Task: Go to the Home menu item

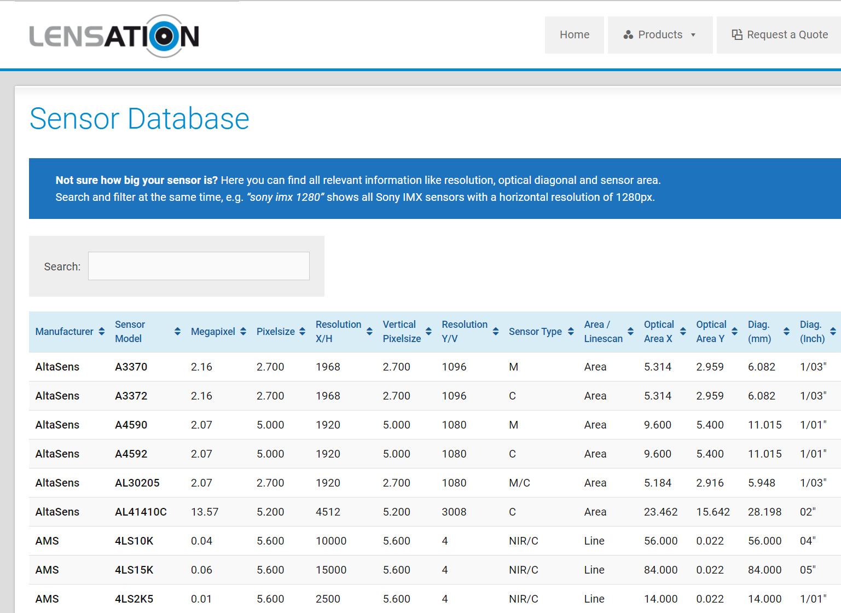Action: tap(574, 35)
